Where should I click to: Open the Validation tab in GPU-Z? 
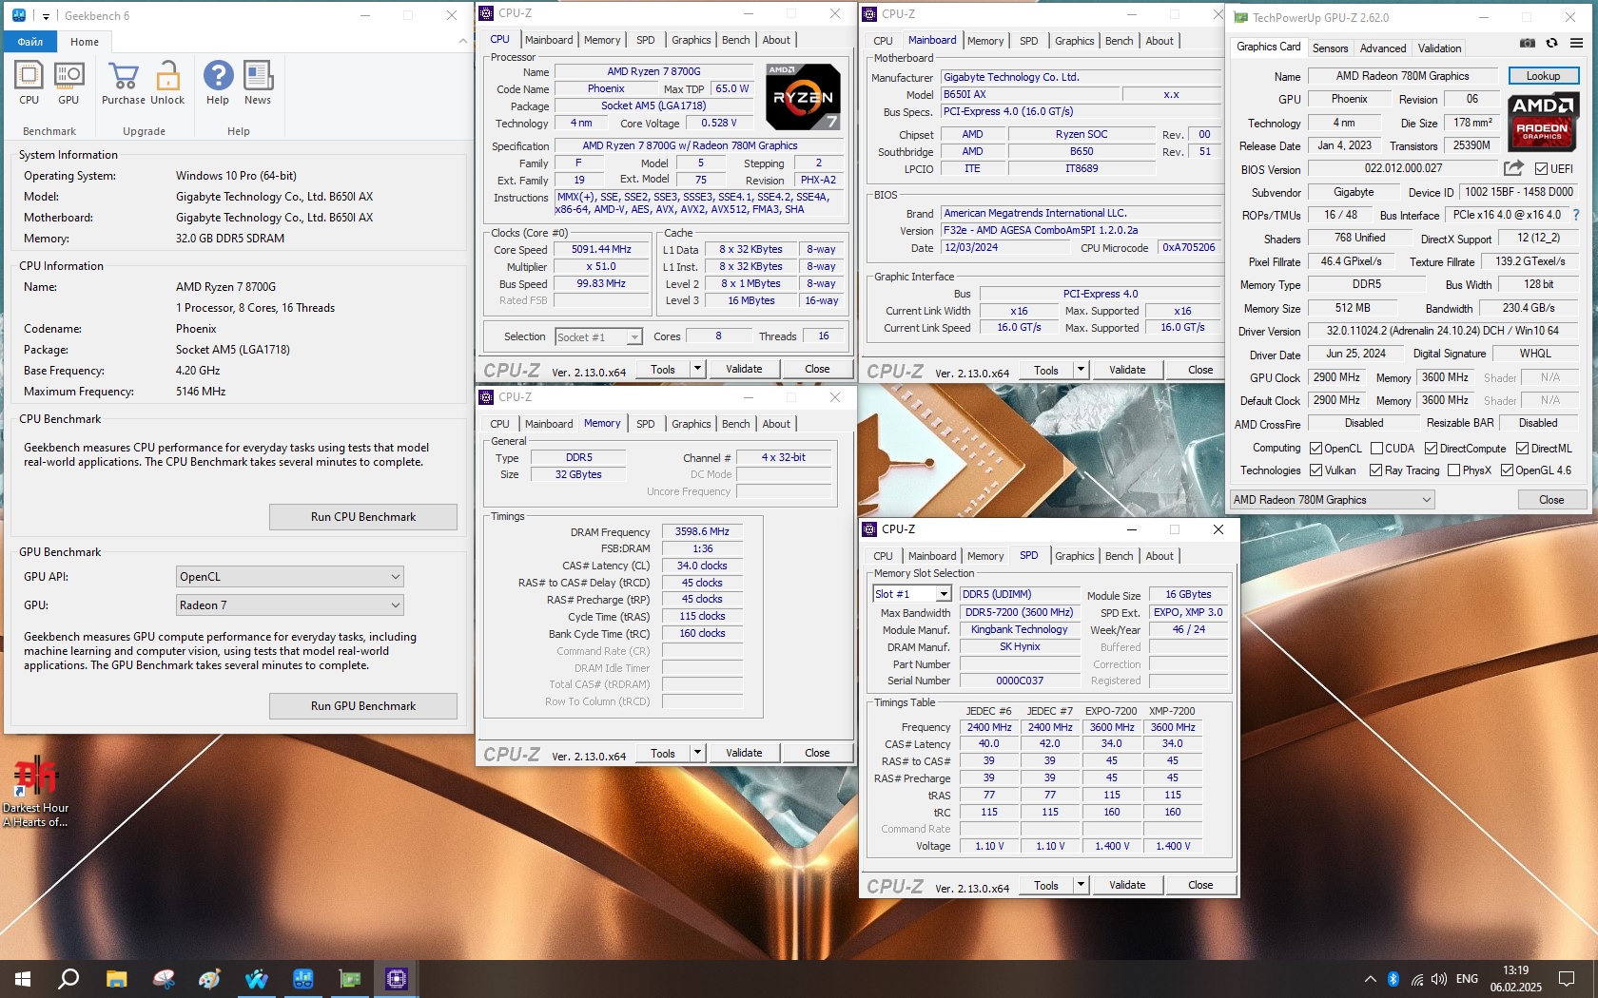1439,48
